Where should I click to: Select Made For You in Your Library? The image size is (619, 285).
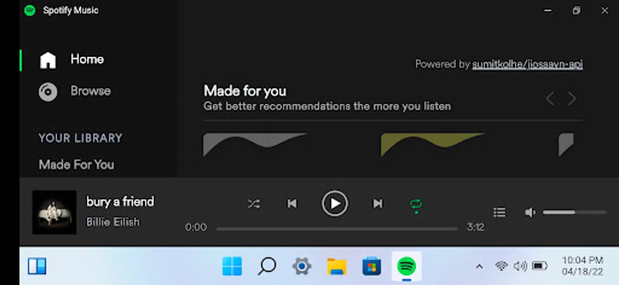tap(76, 165)
